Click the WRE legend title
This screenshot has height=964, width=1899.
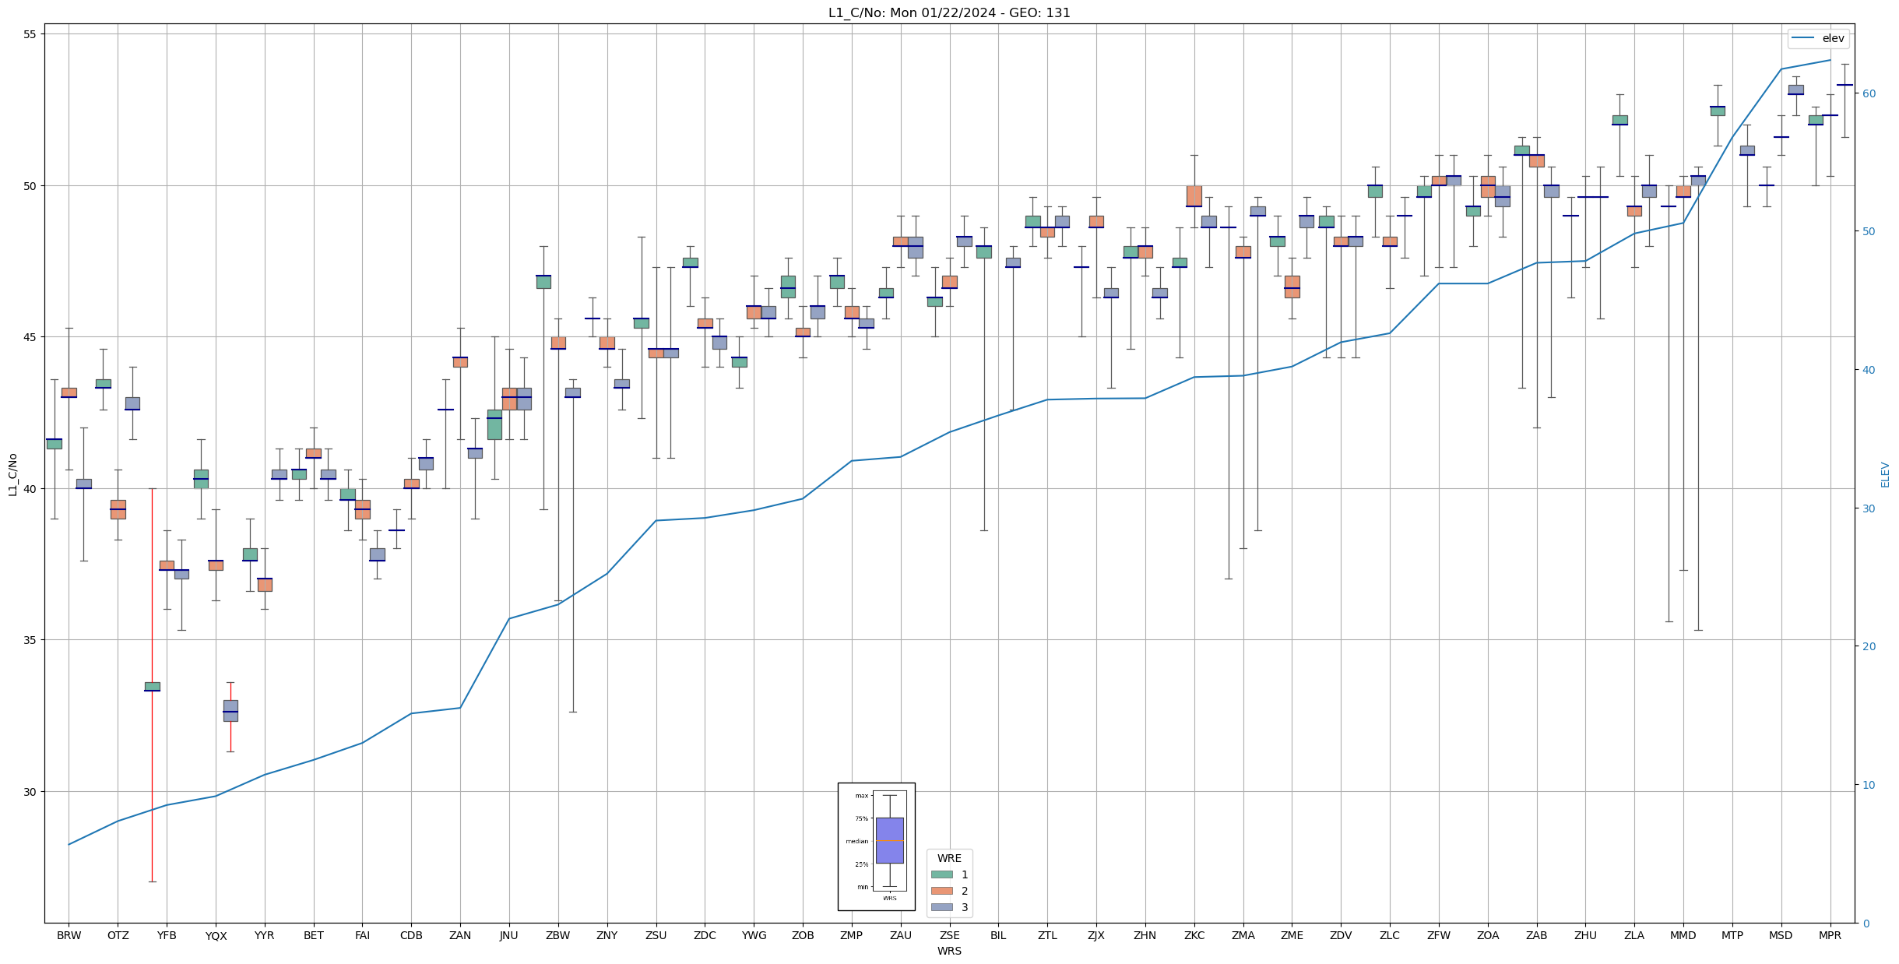pyautogui.click(x=948, y=858)
